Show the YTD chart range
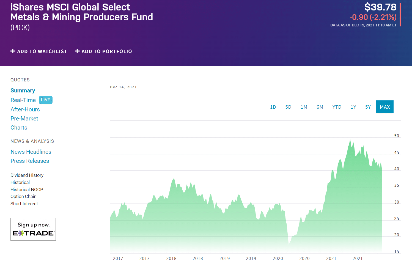412x269 pixels. click(337, 107)
